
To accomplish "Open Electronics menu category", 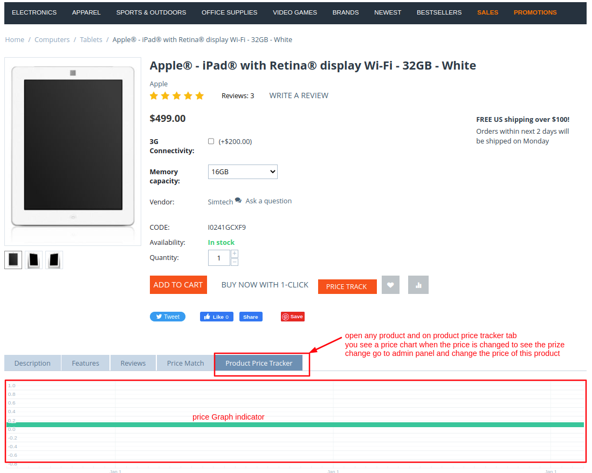I will [x=35, y=12].
